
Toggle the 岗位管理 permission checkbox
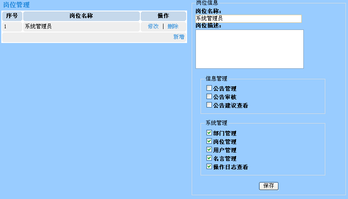click(x=209, y=141)
